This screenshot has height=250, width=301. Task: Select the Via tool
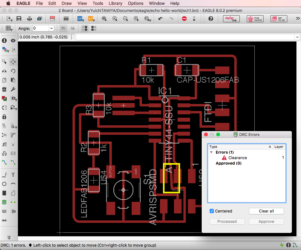click(4, 202)
